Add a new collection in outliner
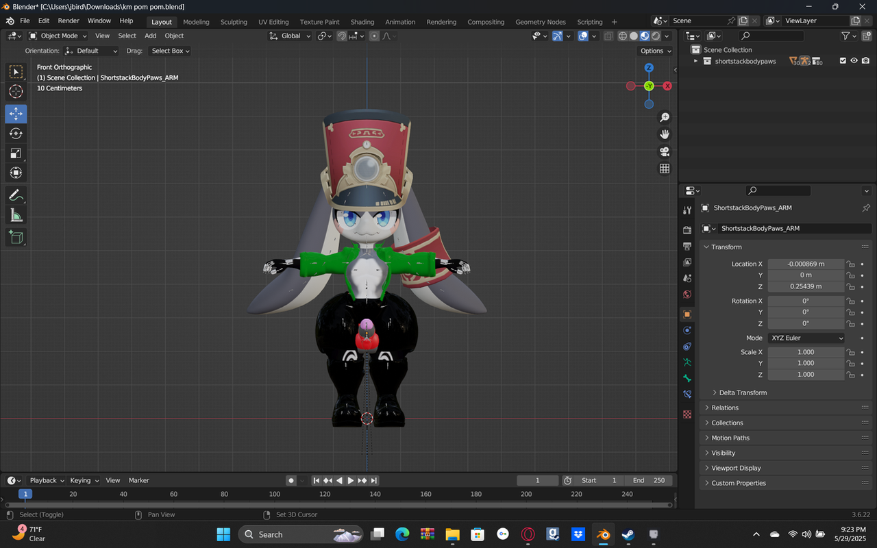877x548 pixels. point(867,36)
